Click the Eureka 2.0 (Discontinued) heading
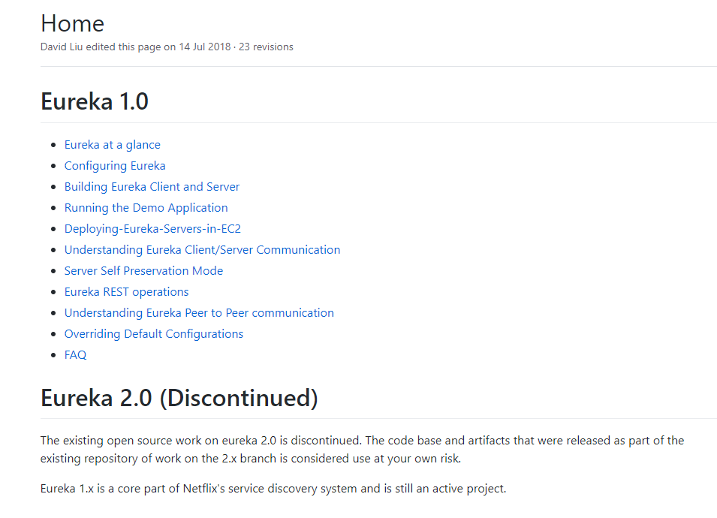The width and height of the screenshot is (717, 518). tap(179, 398)
